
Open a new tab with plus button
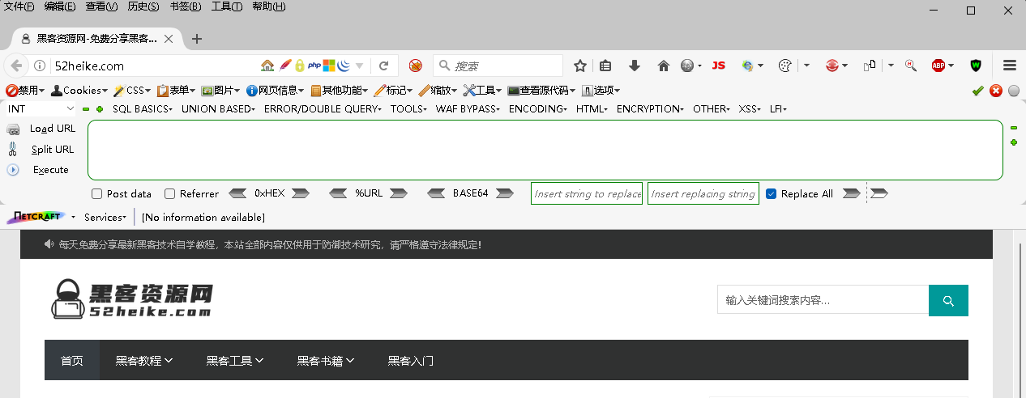(x=196, y=38)
